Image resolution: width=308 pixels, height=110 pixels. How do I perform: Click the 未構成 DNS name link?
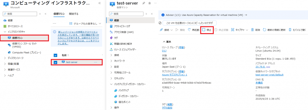(x=259, y=83)
